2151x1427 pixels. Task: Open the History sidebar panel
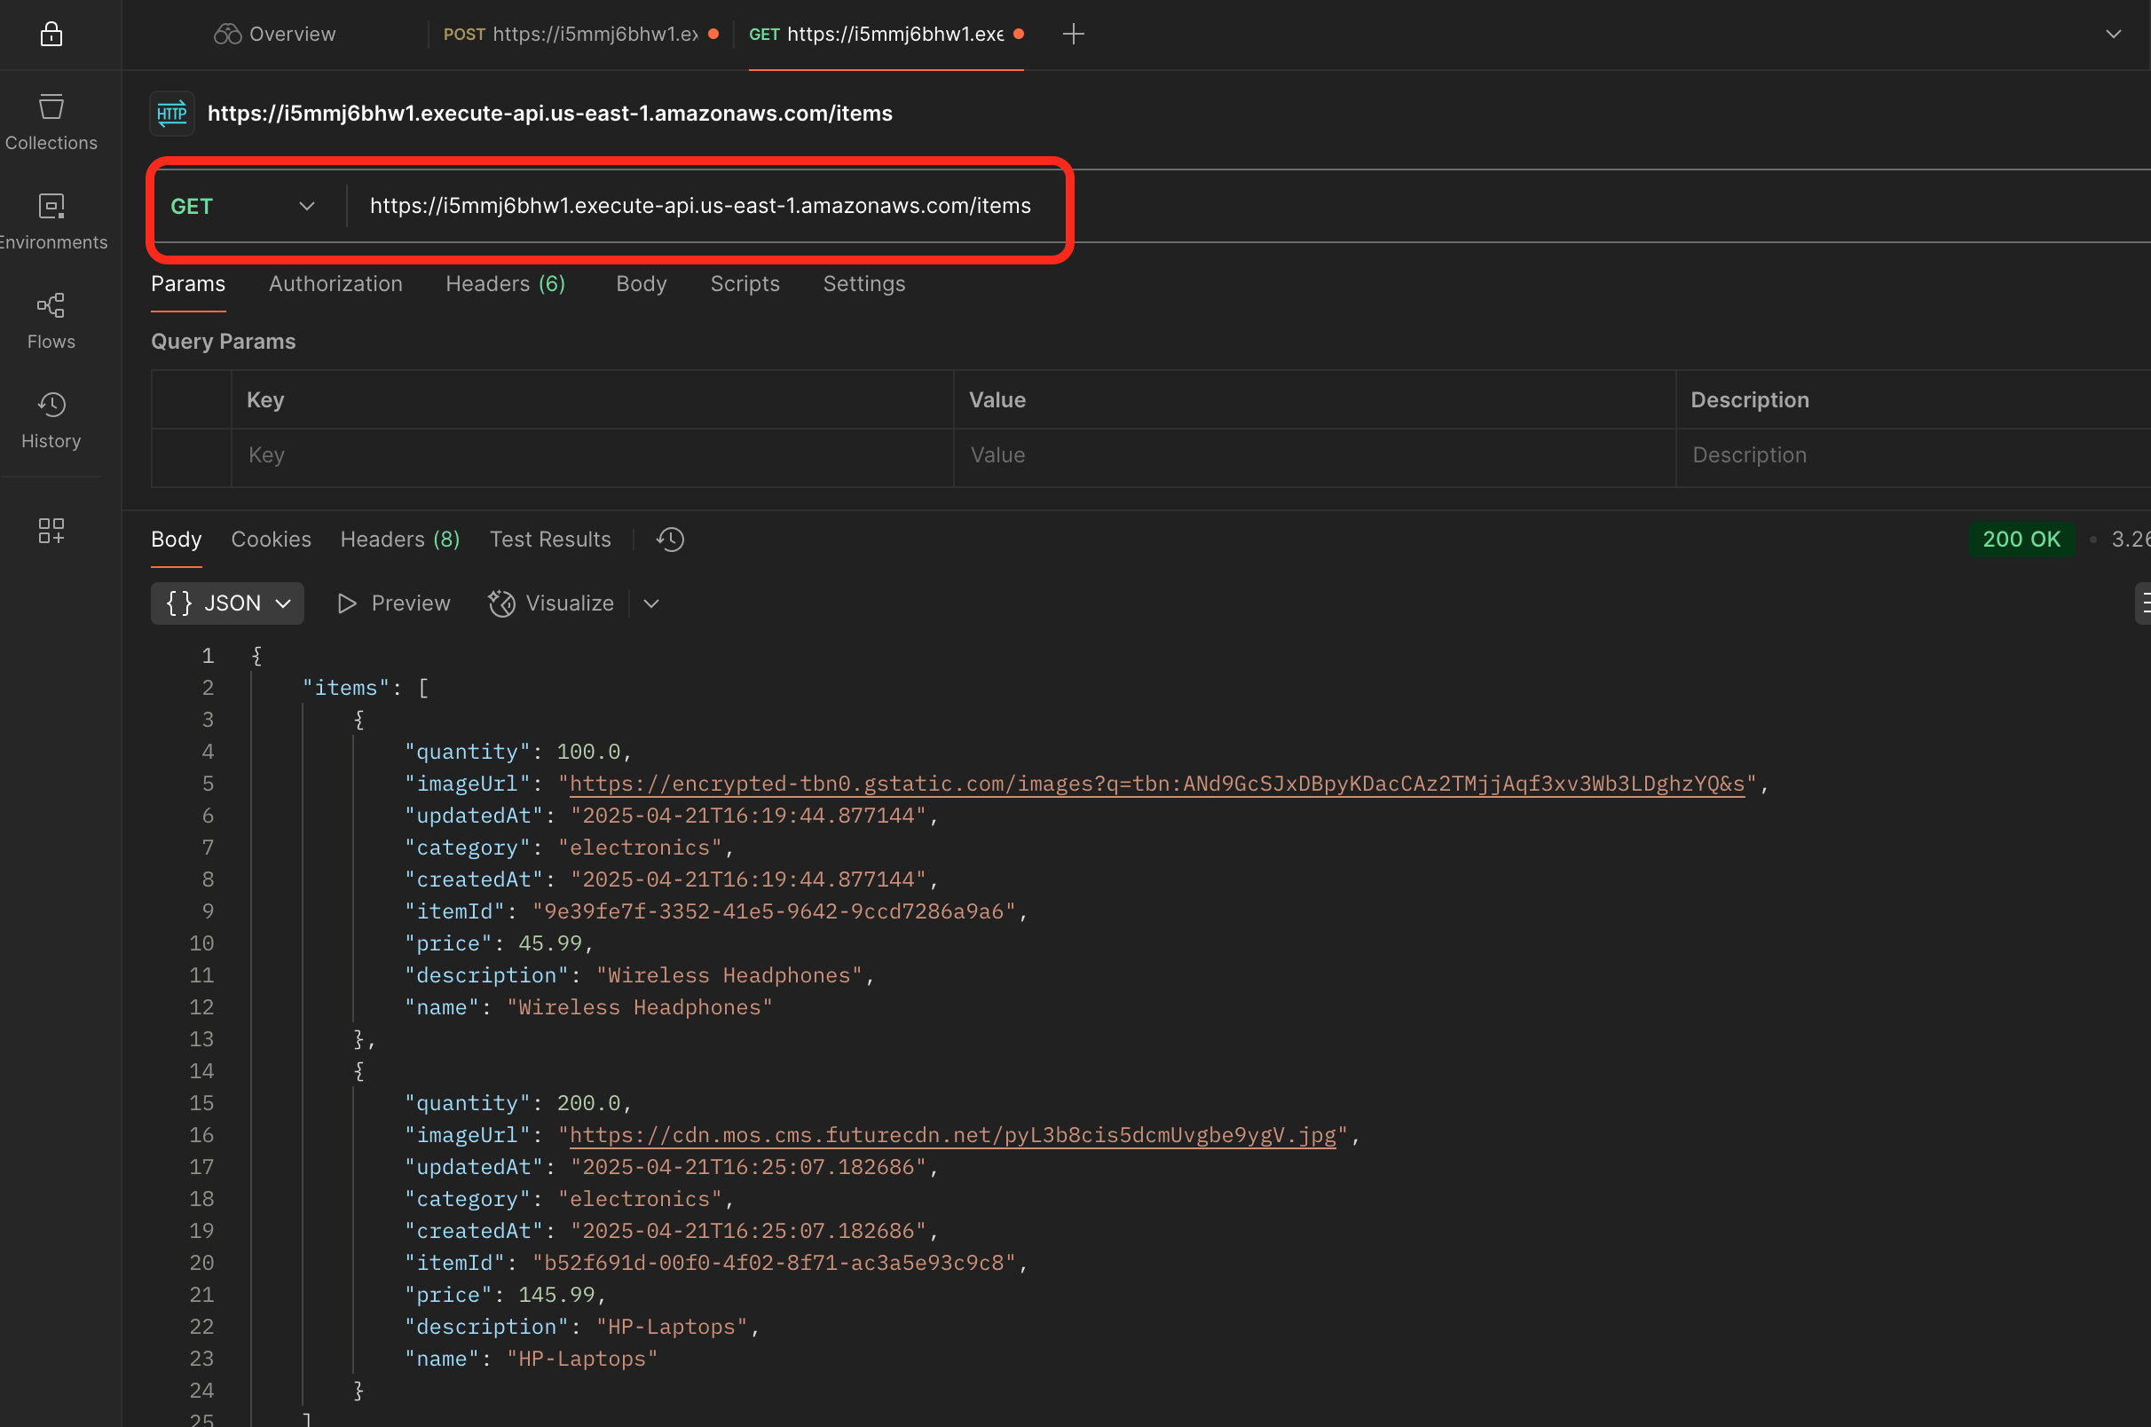click(51, 420)
